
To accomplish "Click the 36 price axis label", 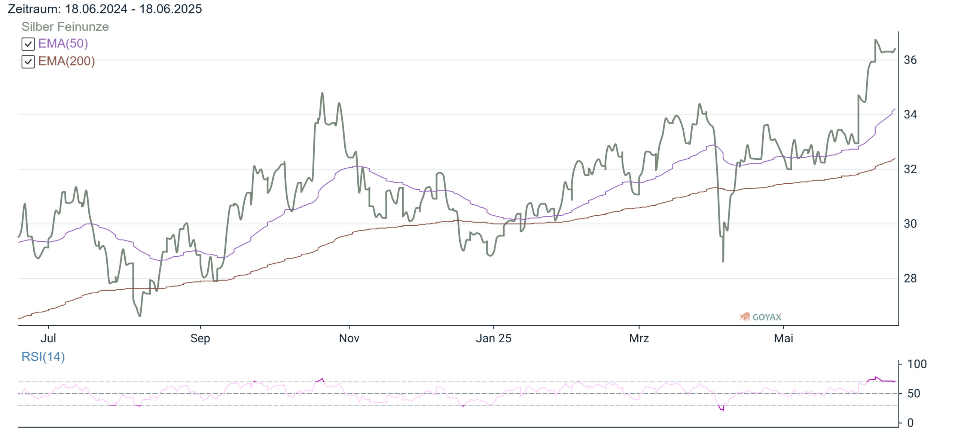I will [x=910, y=60].
